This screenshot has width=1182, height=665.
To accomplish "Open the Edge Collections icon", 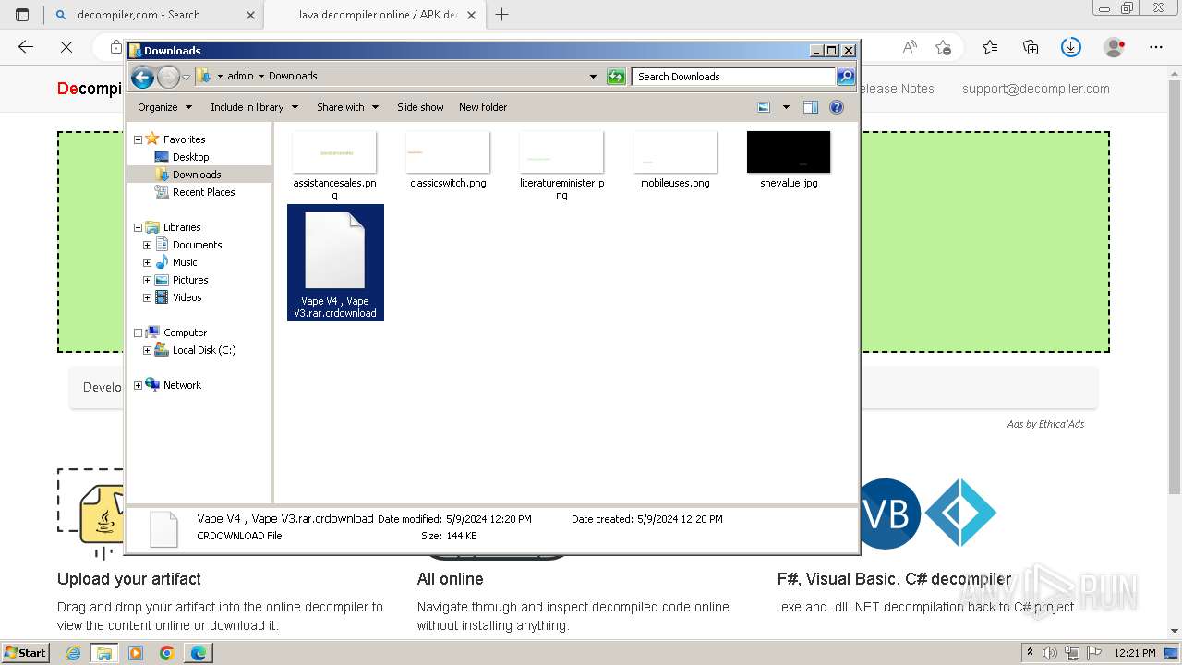I will [x=1031, y=47].
